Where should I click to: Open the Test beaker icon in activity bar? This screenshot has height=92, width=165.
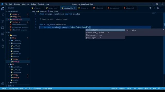pyautogui.click(x=3, y=40)
